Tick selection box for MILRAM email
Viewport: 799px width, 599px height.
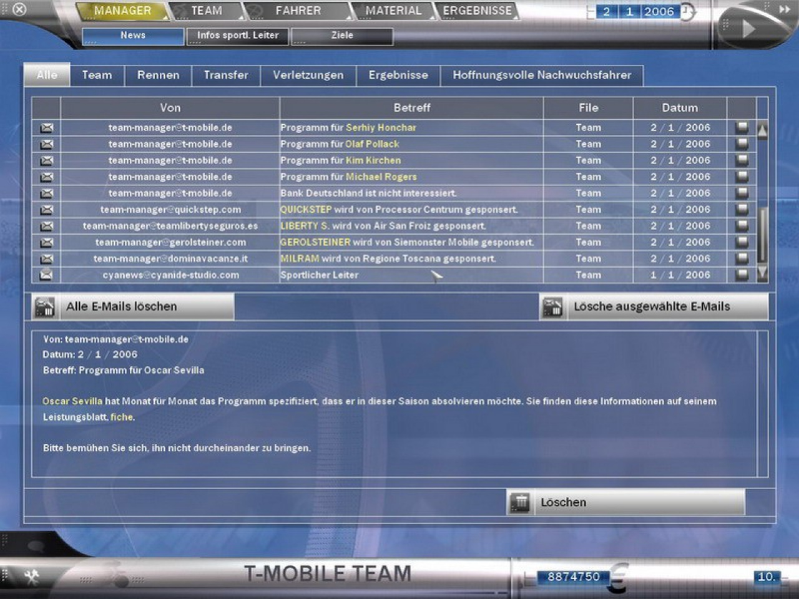(742, 259)
